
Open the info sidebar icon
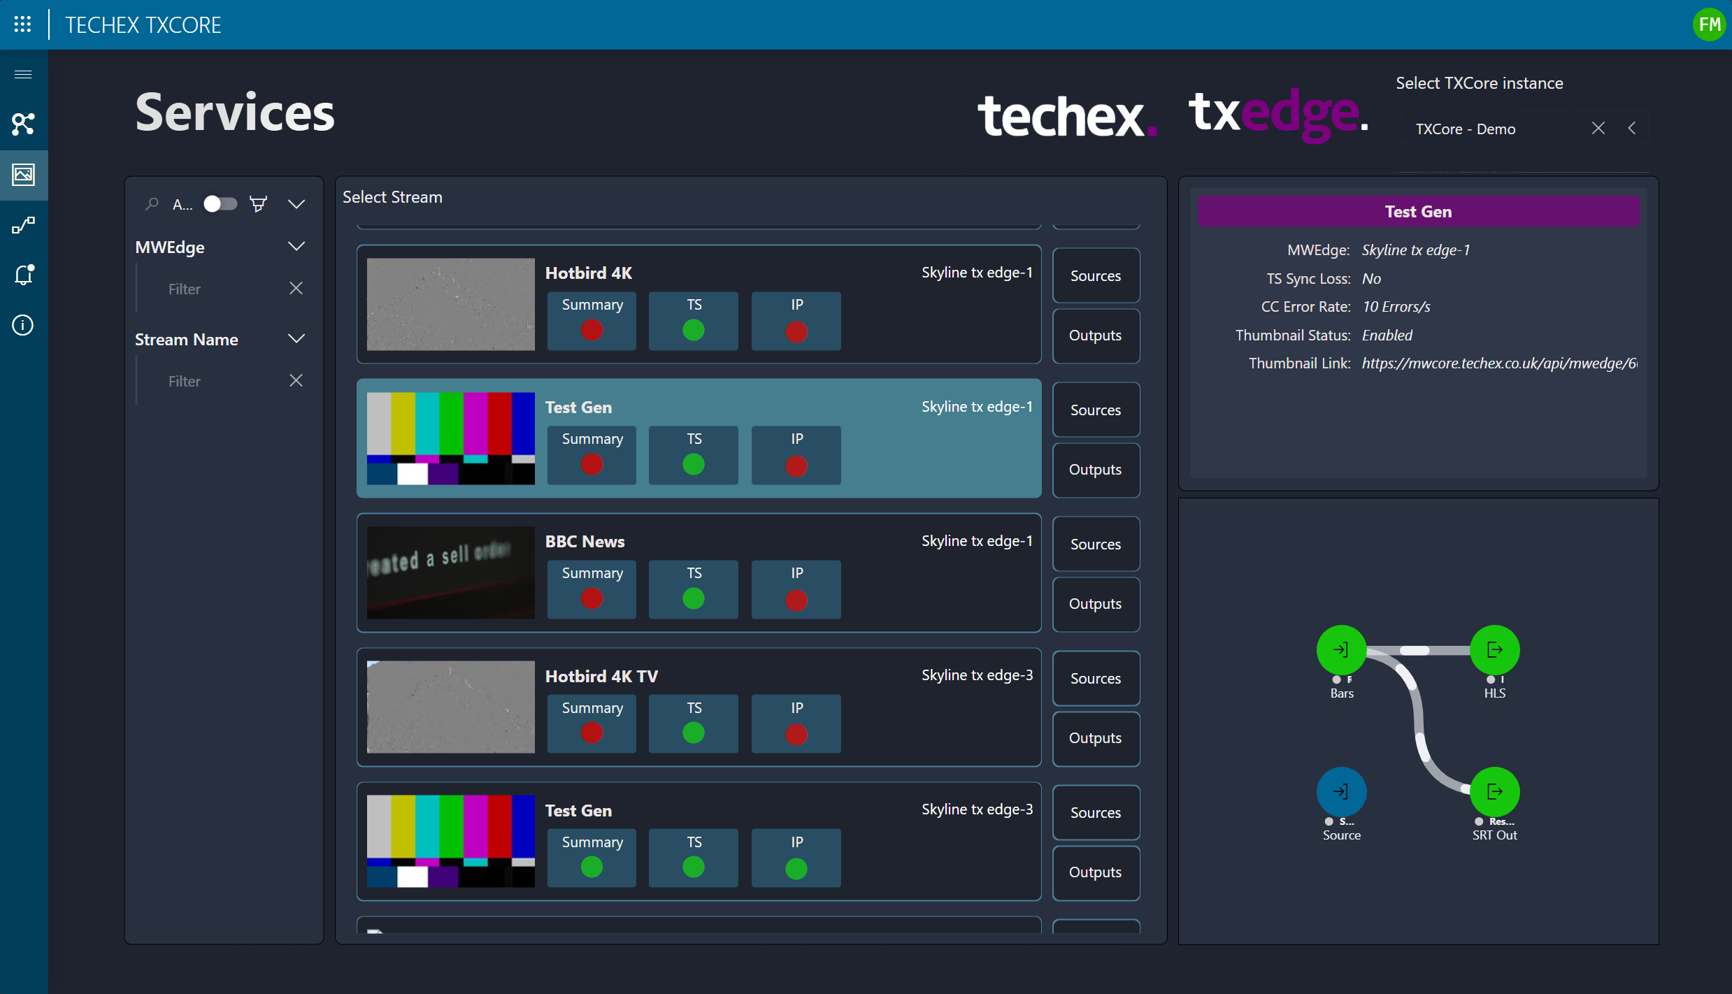coord(23,325)
